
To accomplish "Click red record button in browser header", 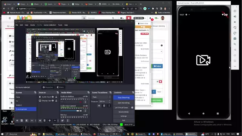I will click(x=129, y=18).
